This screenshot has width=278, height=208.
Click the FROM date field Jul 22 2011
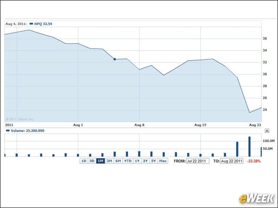(198, 161)
